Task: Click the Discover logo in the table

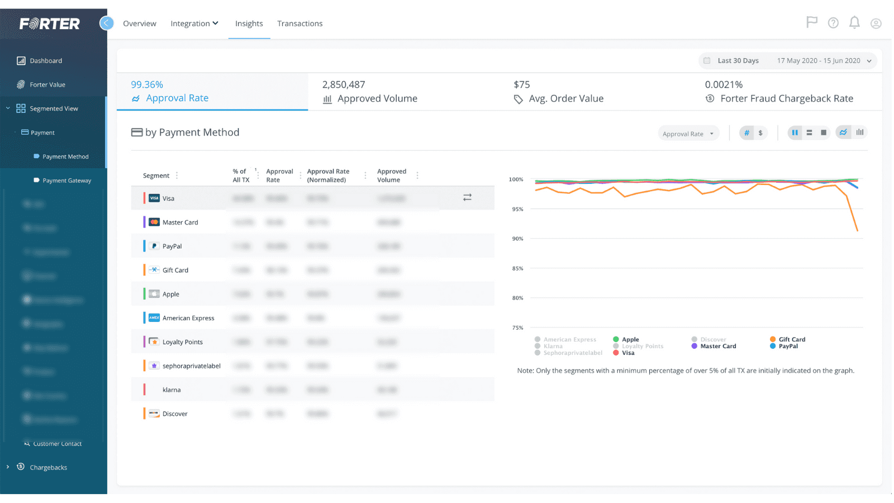Action: (x=154, y=414)
